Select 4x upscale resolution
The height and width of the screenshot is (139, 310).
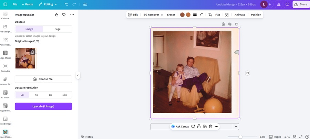click(37, 95)
